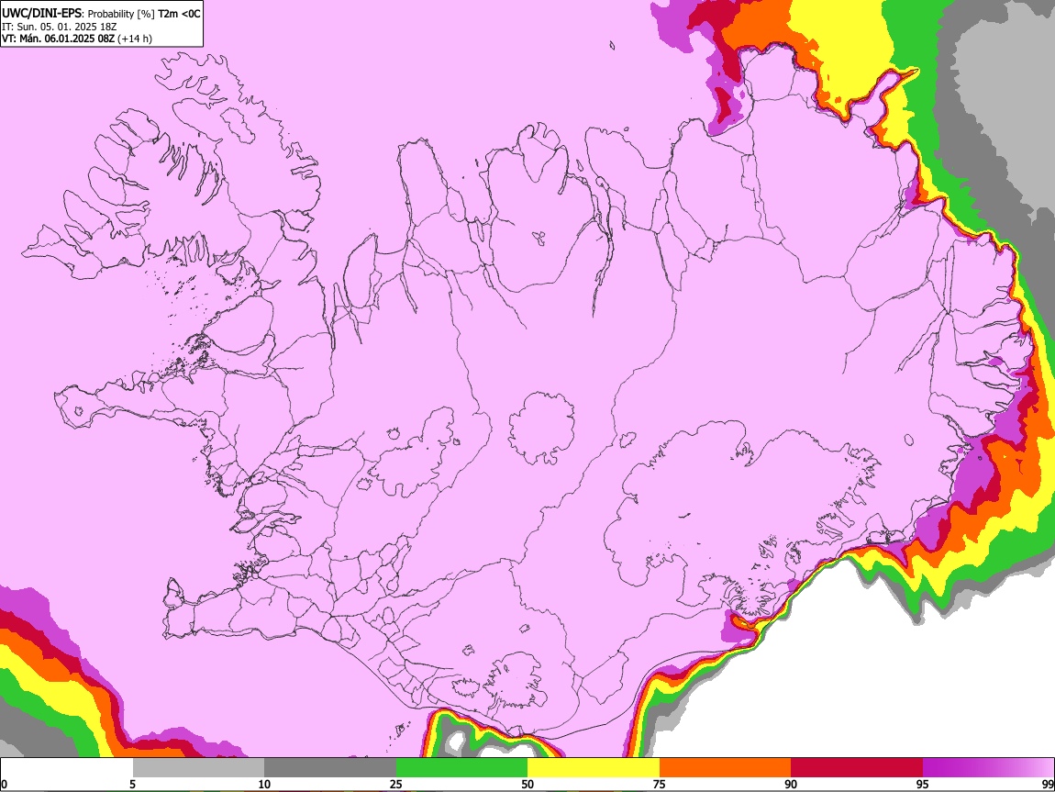
Task: Click the legend value '25'
Action: tap(395, 785)
